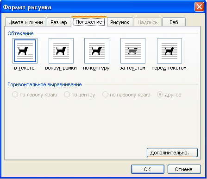Click the 'перед текстом' label text
The width and height of the screenshot is (207, 179).
[x=169, y=68]
